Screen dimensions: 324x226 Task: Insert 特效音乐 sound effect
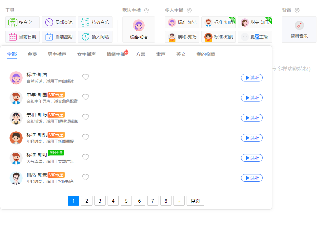(x=95, y=22)
